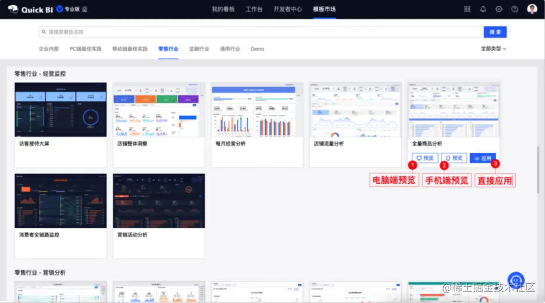
Task: Click 应用 button on 全量商品分析
Action: pos(483,158)
